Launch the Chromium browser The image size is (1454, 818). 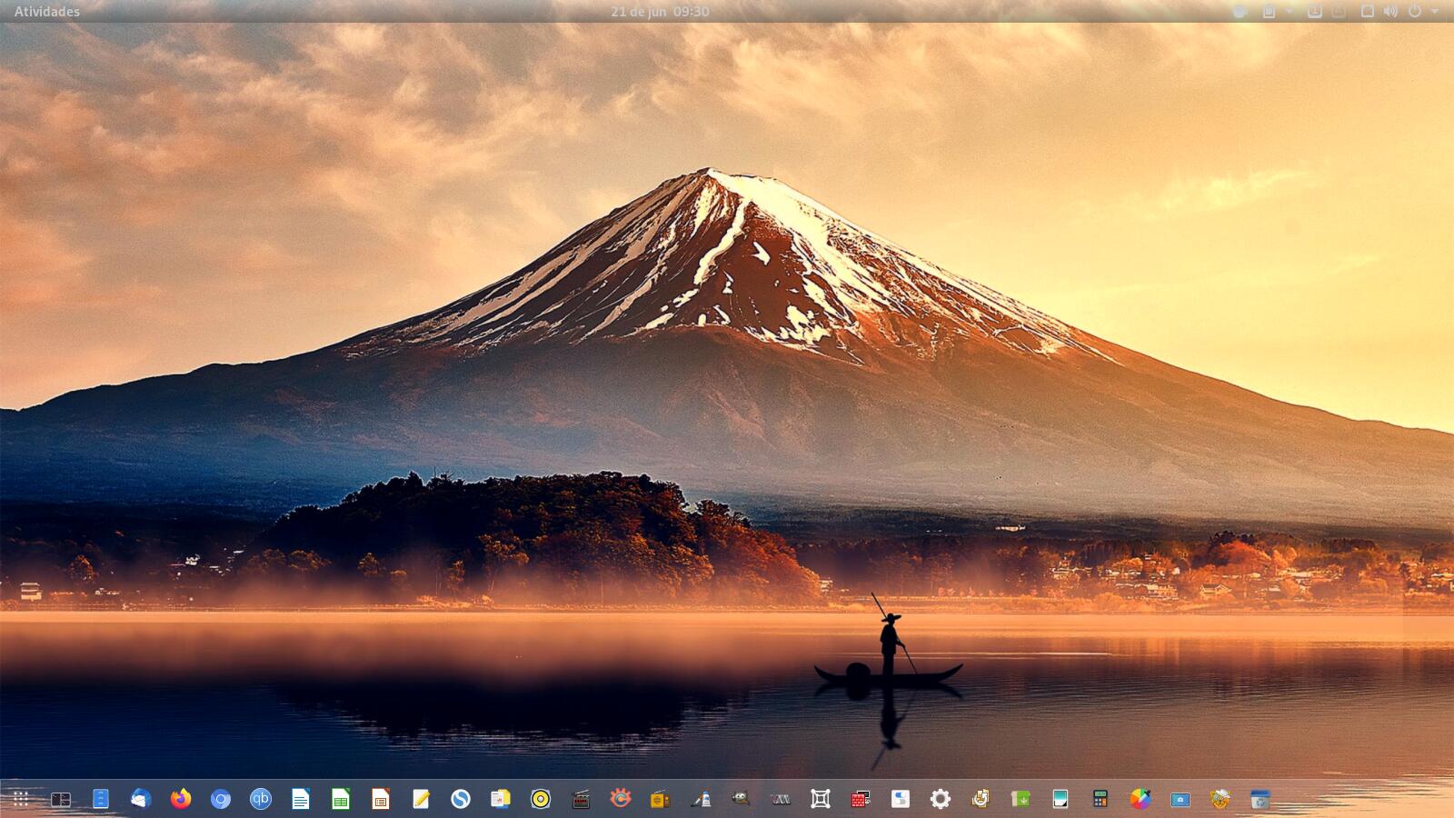point(221,799)
